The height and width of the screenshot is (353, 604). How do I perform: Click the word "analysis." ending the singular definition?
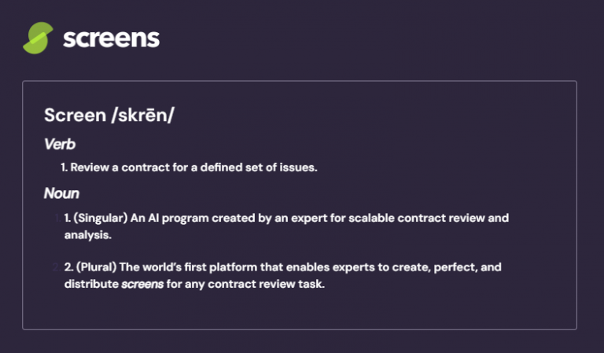[x=89, y=234]
